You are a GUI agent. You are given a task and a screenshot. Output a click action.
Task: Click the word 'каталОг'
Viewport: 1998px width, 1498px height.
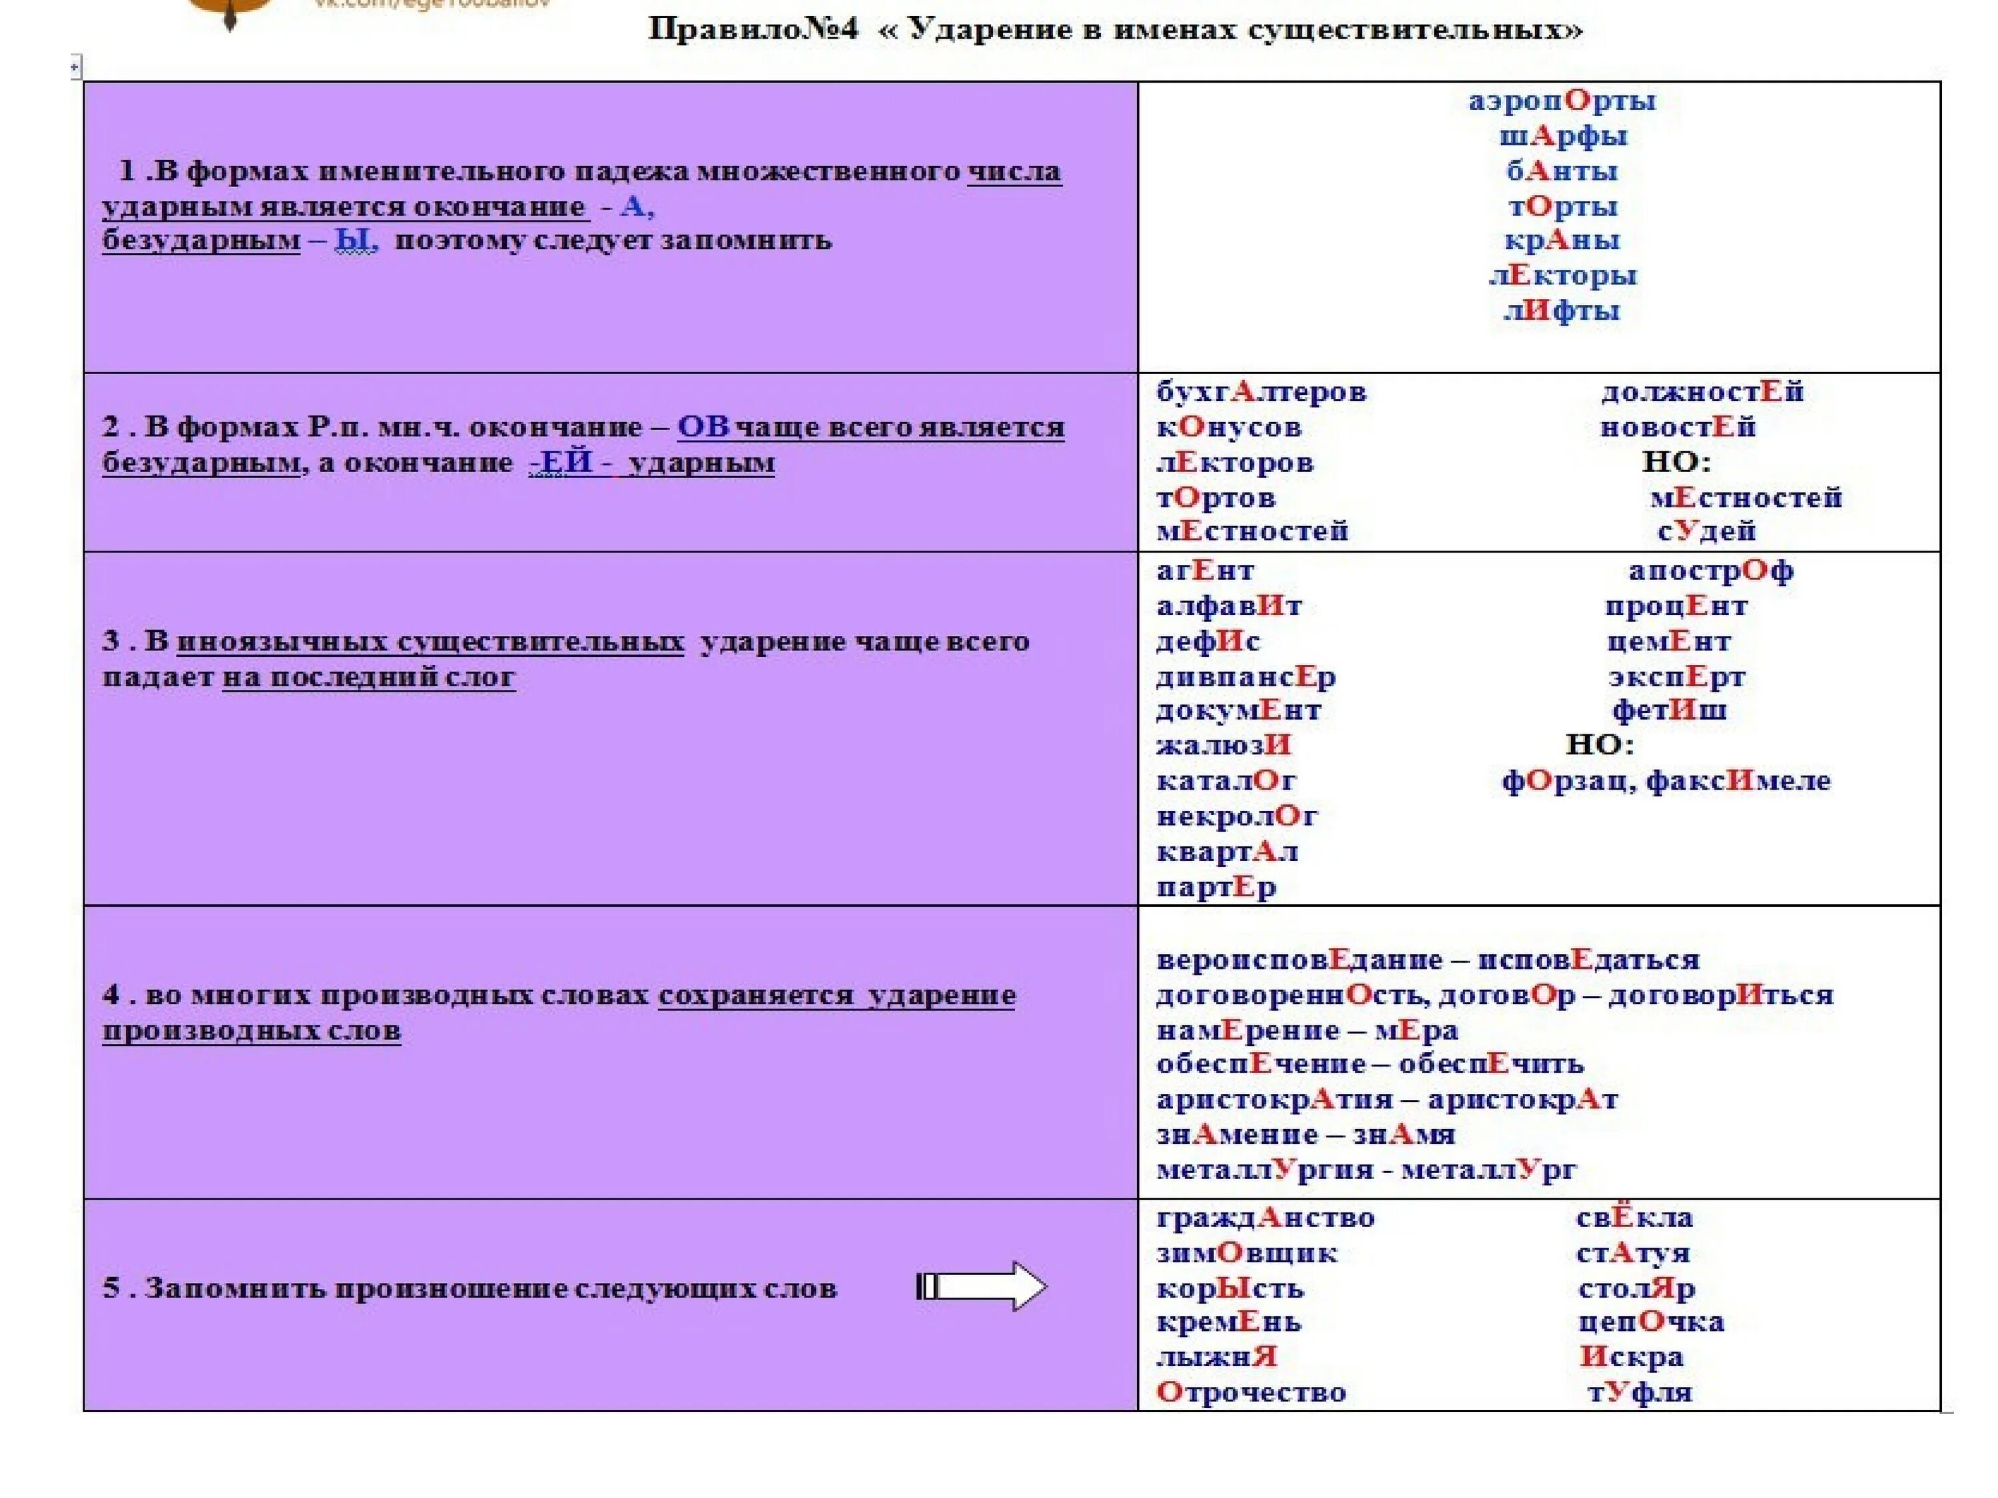[1225, 780]
